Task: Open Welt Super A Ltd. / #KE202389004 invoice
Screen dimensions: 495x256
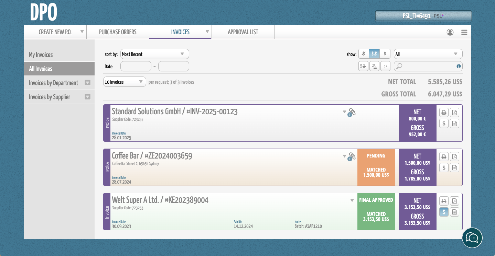Action: (160, 200)
